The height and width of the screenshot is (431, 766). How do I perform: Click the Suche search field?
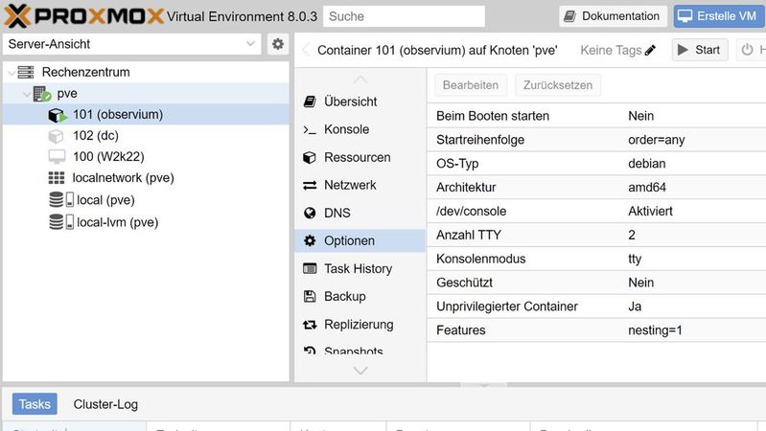click(x=403, y=16)
